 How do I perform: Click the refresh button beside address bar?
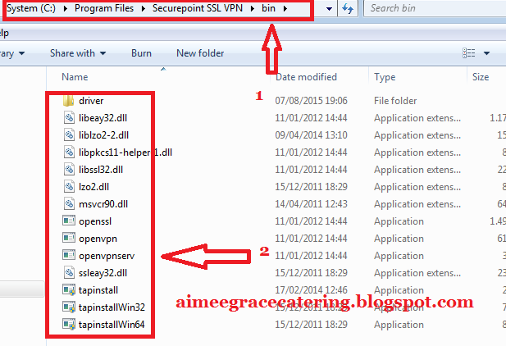click(x=348, y=8)
